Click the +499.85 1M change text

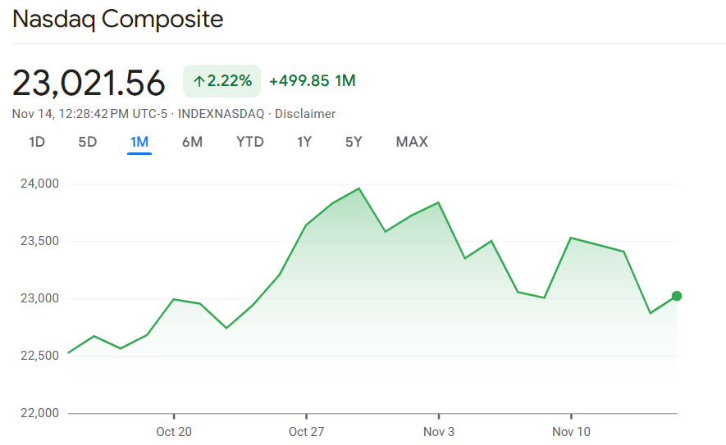312,81
